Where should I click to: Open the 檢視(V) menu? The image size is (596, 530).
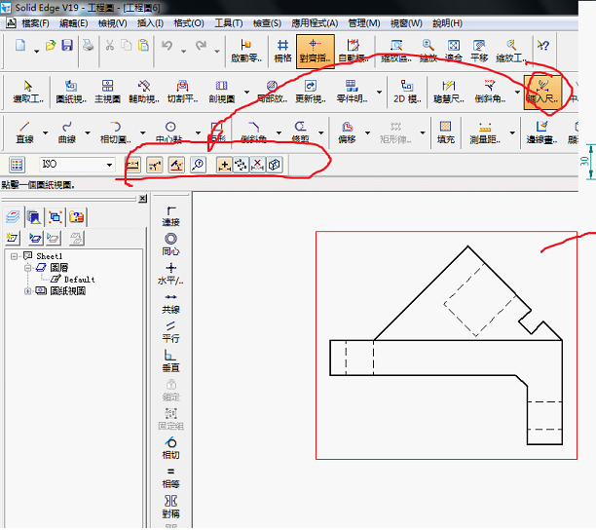point(113,23)
